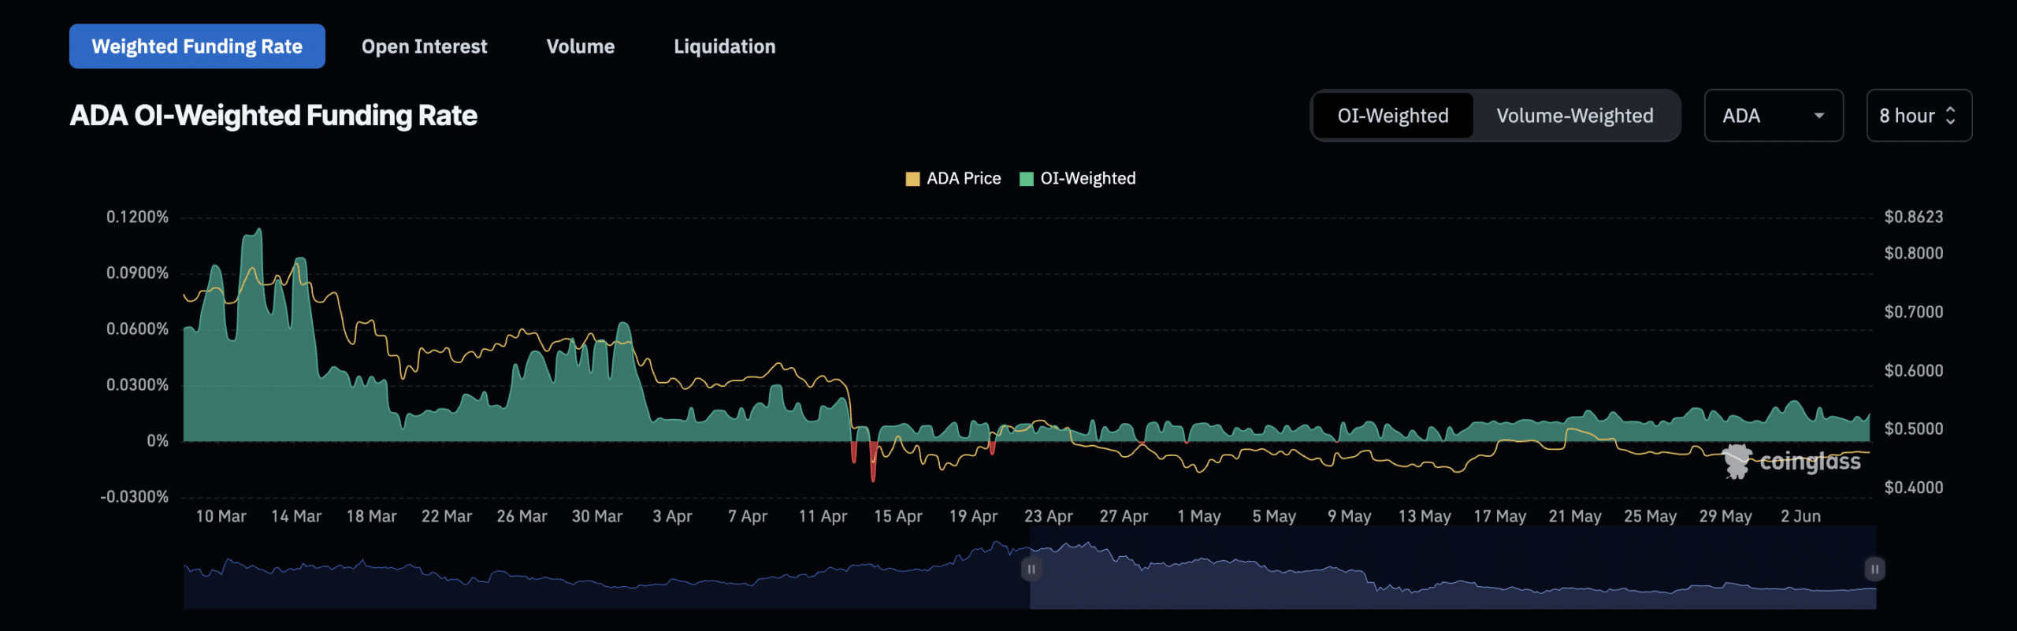The image size is (2017, 631).
Task: Grab the left range slider handle
Action: [1031, 569]
